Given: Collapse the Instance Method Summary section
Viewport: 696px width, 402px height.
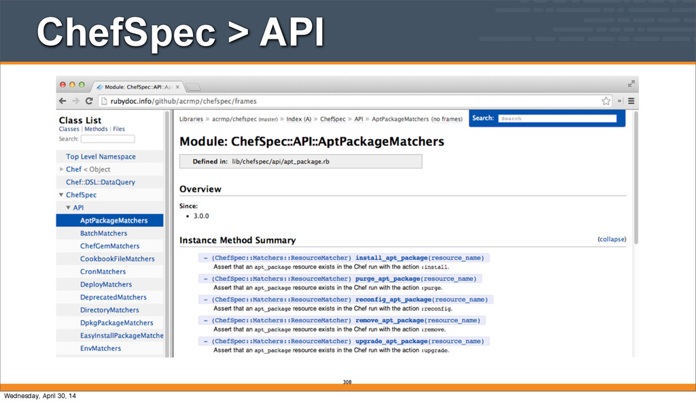Looking at the screenshot, I should pos(613,240).
